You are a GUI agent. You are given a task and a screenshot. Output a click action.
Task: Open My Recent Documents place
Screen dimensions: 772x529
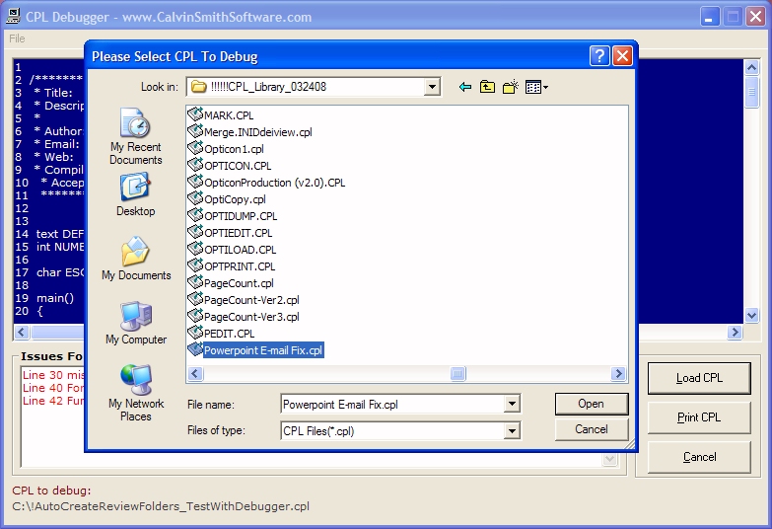pyautogui.click(x=135, y=136)
